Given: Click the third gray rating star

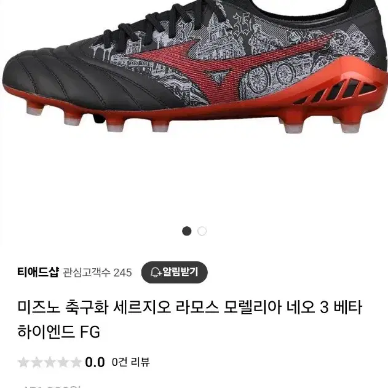Looking at the screenshot, I should [x=50, y=362].
